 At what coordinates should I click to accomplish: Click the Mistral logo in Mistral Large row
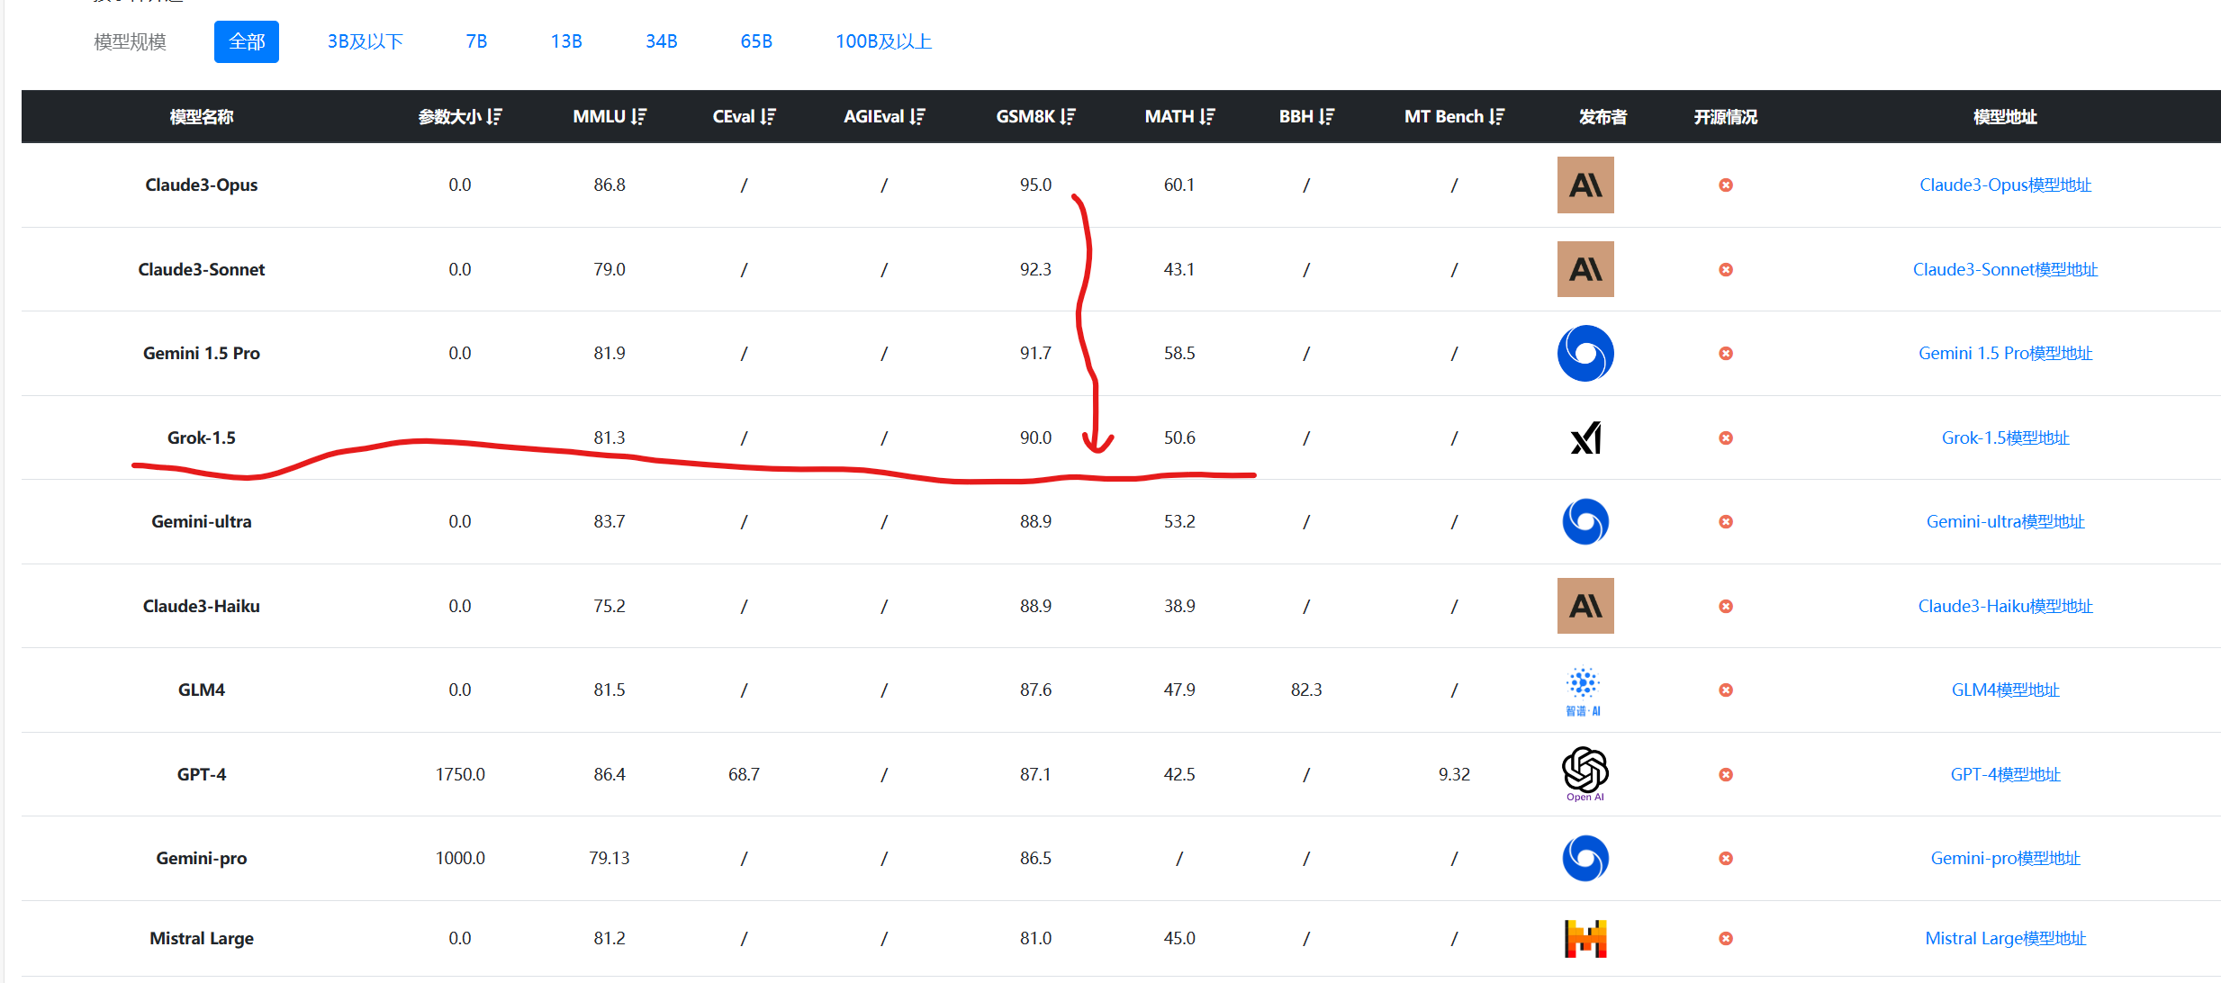tap(1585, 938)
